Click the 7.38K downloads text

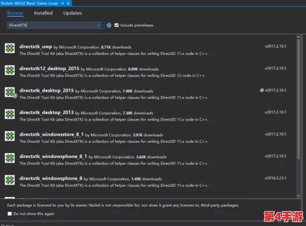point(138,113)
